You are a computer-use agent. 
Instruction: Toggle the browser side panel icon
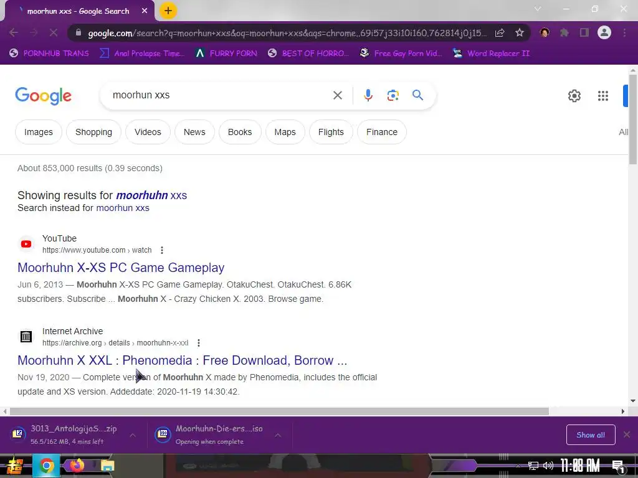point(584,32)
